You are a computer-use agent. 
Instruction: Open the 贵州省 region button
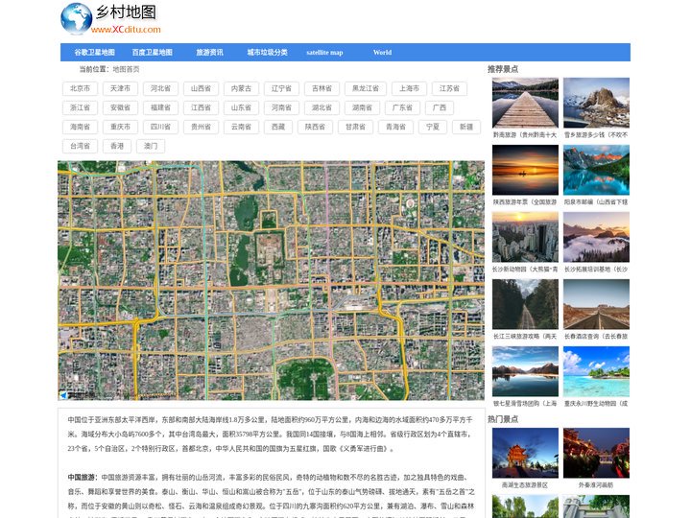click(201, 127)
